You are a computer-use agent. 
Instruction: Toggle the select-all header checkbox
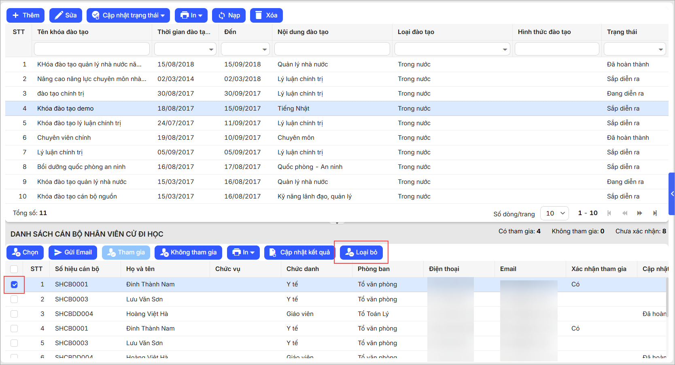coord(14,269)
